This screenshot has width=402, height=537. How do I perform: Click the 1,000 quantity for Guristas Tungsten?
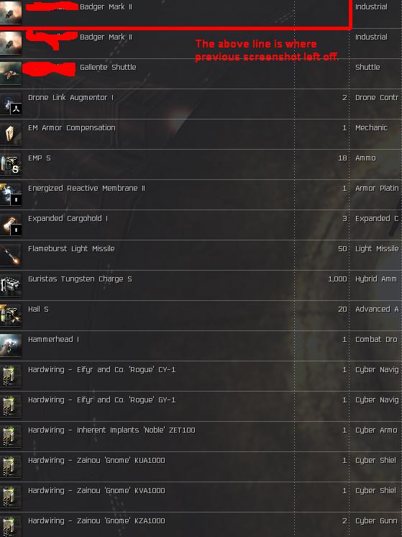pyautogui.click(x=337, y=279)
